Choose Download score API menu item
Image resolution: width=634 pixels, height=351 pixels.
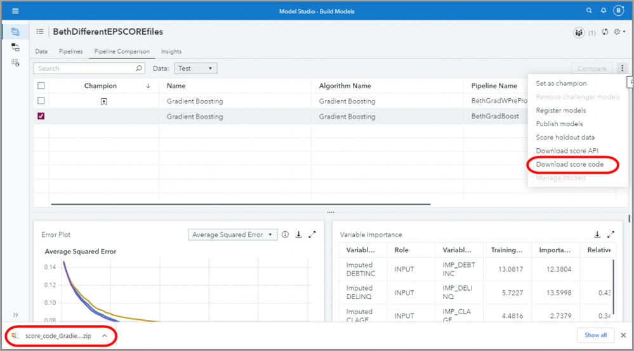(567, 151)
